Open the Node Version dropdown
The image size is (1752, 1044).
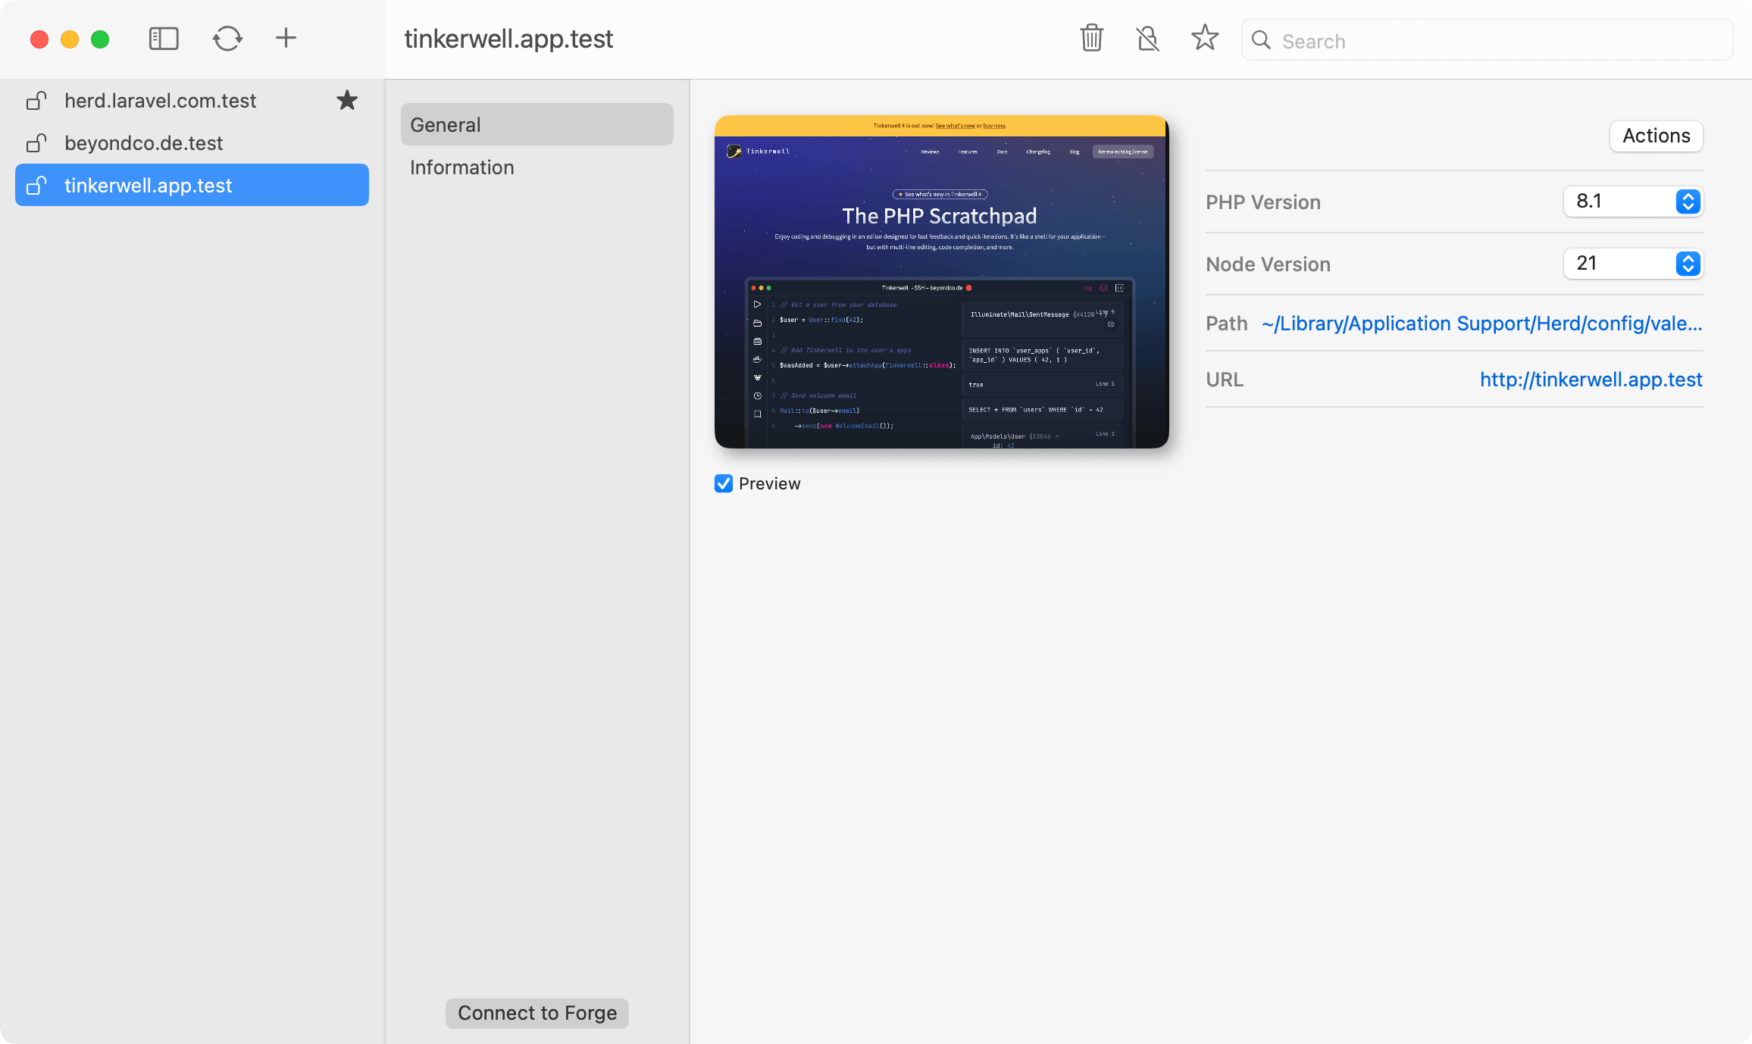click(x=1633, y=264)
